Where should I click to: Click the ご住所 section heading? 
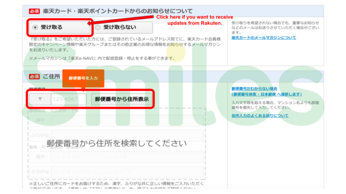(x=51, y=76)
